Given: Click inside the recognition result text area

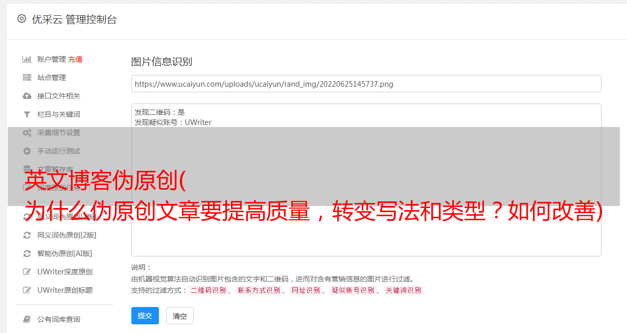Looking at the screenshot, I should 366,180.
